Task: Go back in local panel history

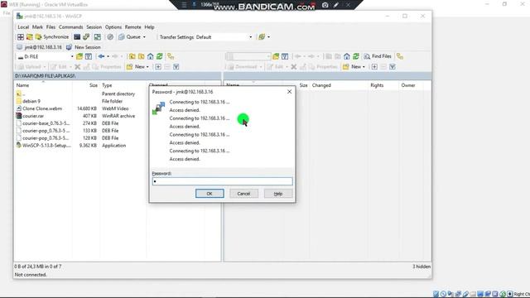Action: (x=101, y=56)
